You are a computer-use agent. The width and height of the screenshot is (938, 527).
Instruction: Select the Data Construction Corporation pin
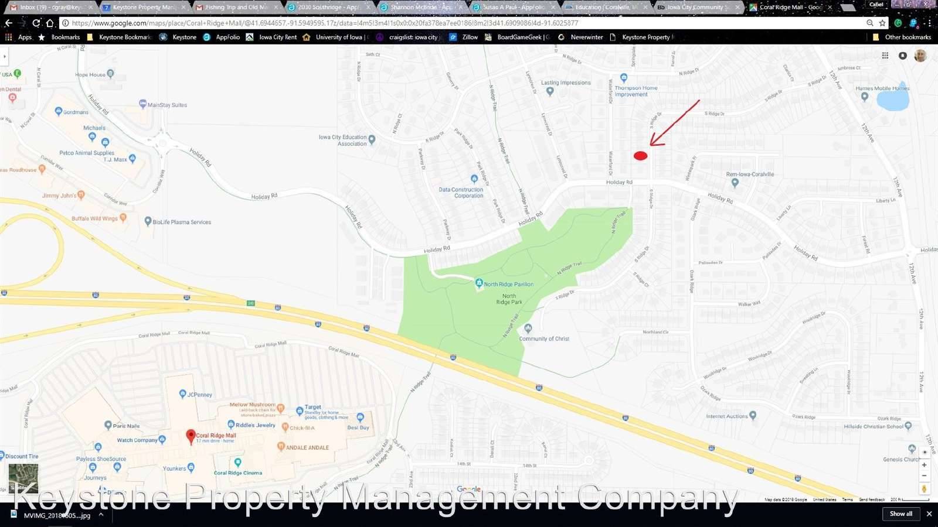[x=474, y=179]
